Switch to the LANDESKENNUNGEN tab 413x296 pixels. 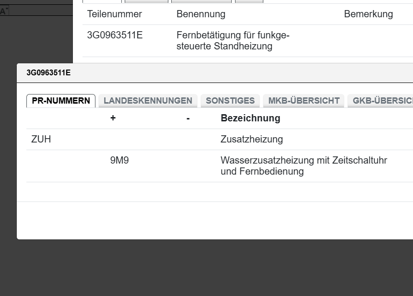point(148,101)
